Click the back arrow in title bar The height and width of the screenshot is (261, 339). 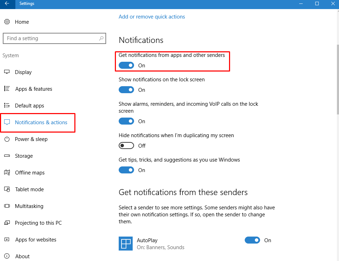point(7,3)
